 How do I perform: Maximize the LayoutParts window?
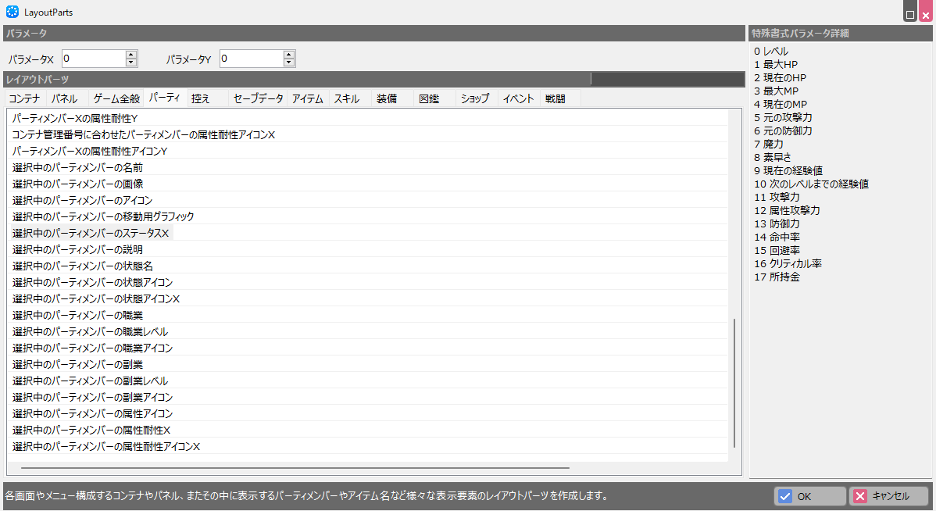click(910, 14)
